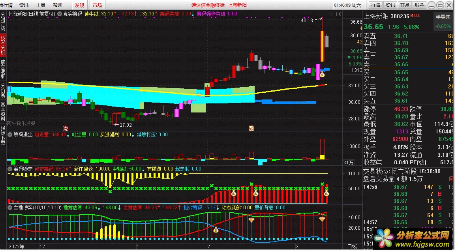Open the 帮助 menu

(58, 5)
